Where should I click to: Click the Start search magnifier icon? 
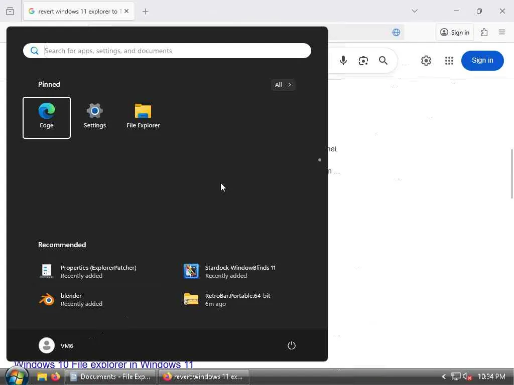click(x=34, y=51)
